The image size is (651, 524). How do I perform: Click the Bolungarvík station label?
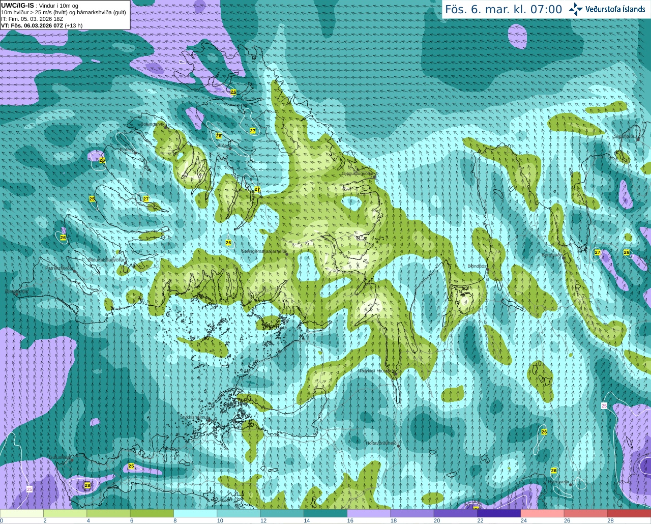[x=152, y=124]
